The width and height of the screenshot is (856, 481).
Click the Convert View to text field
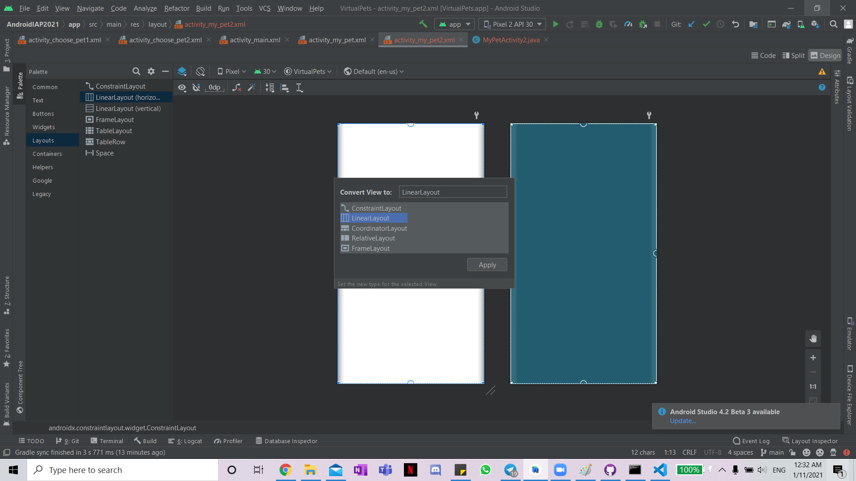coord(453,192)
